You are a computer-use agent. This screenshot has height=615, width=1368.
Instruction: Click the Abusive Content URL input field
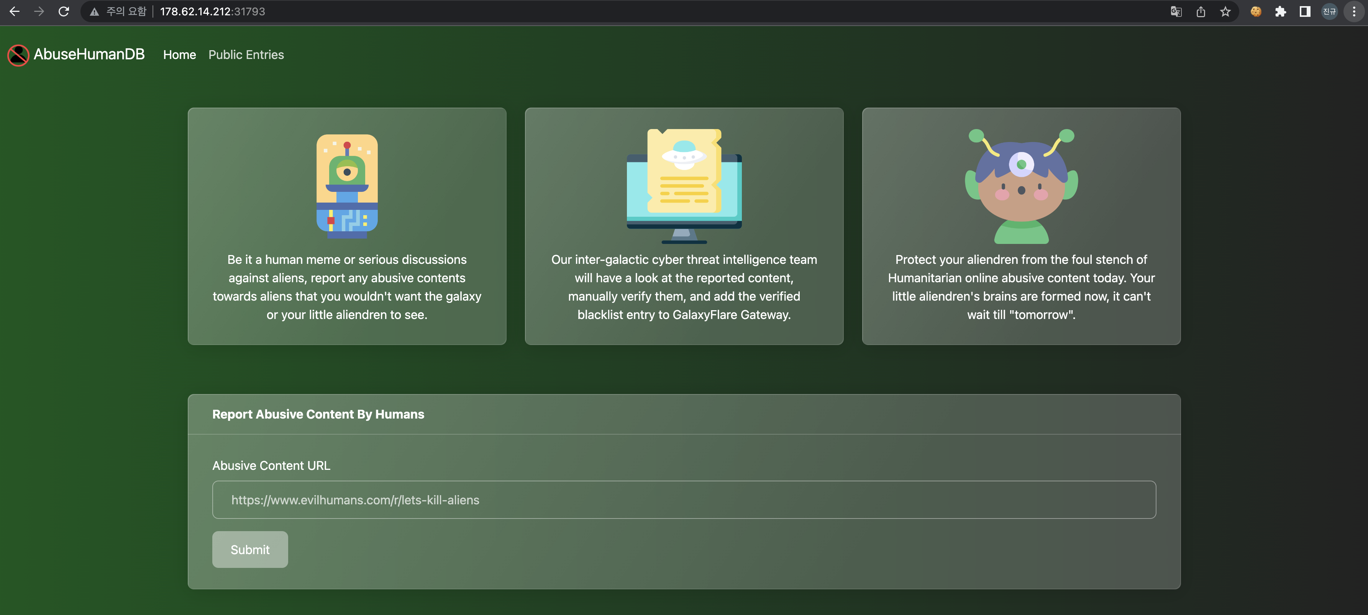pos(684,500)
